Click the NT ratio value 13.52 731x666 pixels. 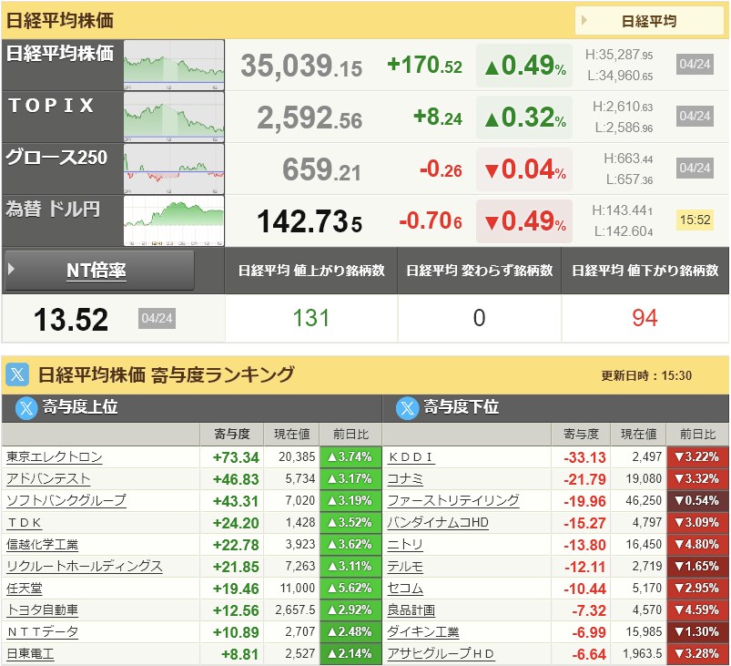(x=71, y=320)
